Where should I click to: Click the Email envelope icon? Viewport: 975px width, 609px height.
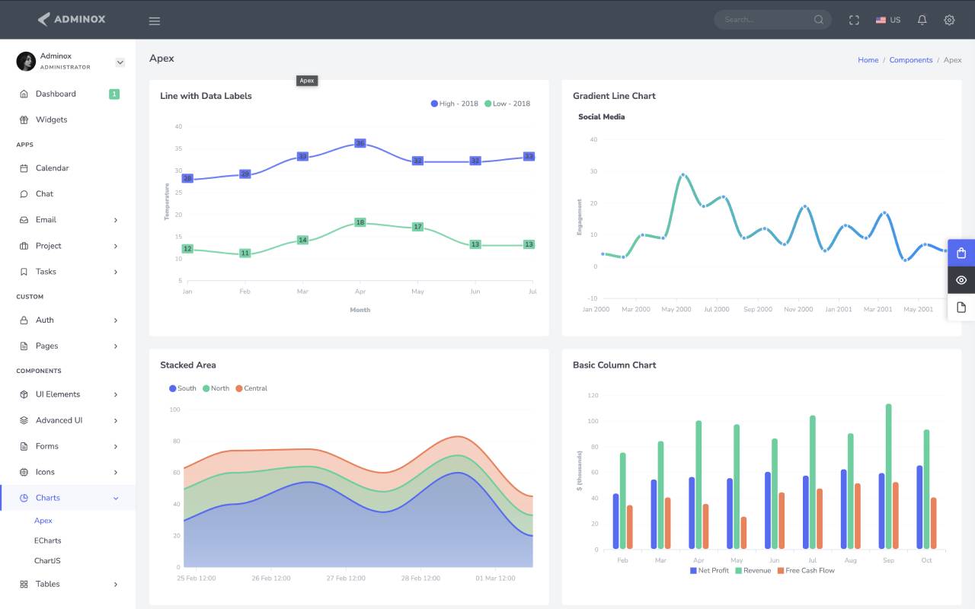(24, 219)
